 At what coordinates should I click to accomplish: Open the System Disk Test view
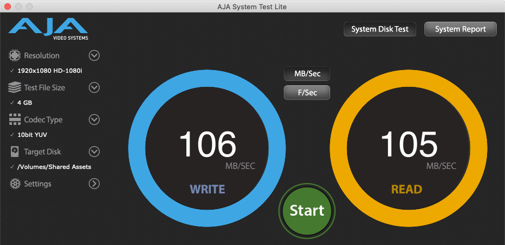coord(380,29)
